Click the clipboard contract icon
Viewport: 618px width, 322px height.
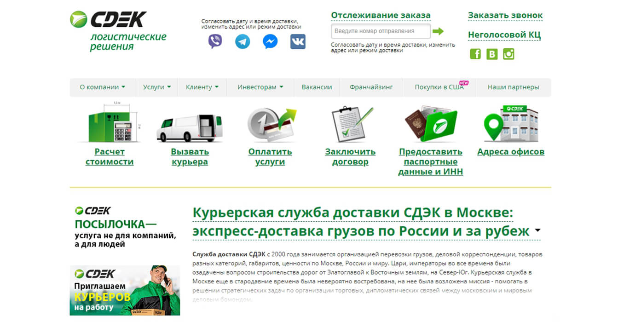click(352, 124)
